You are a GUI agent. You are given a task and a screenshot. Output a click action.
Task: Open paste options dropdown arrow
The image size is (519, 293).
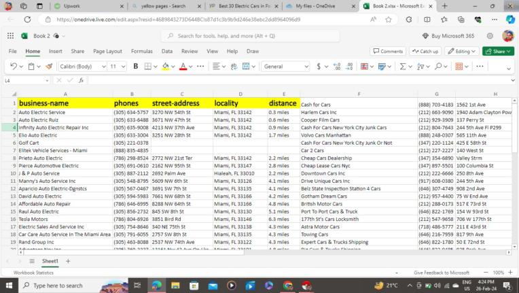39,67
